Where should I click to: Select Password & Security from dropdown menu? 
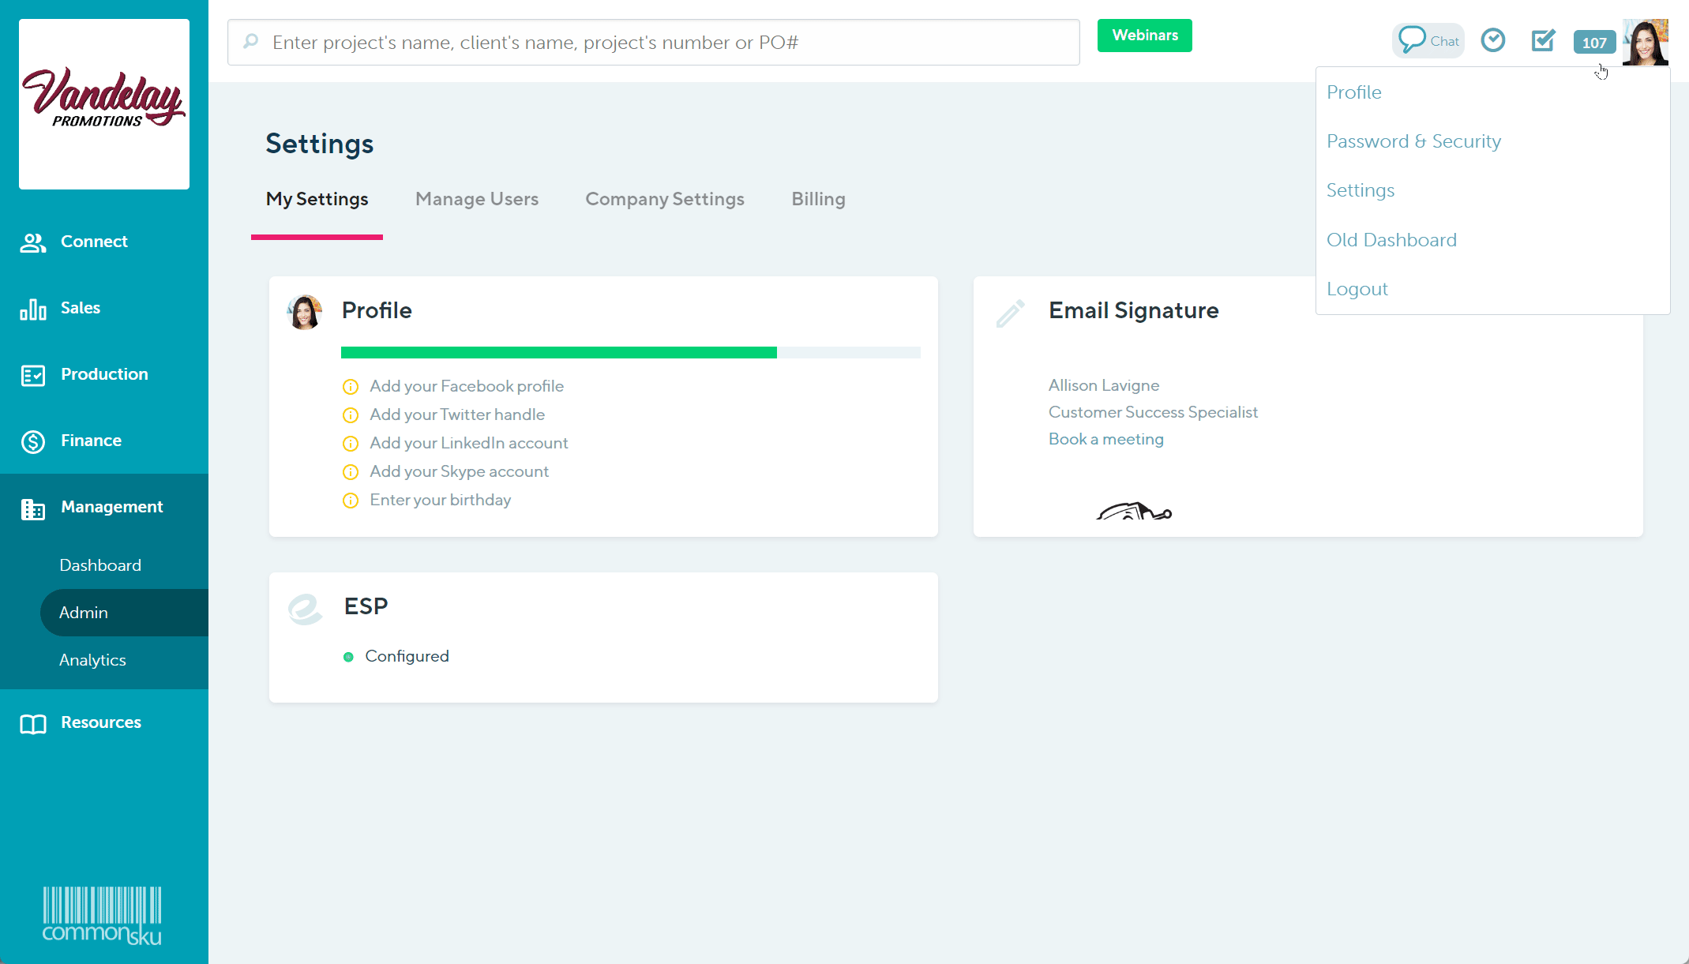(1413, 141)
